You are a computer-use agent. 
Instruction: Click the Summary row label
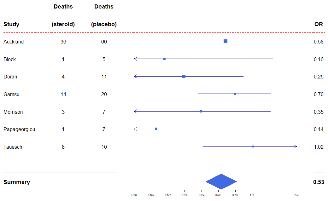[x=17, y=182]
